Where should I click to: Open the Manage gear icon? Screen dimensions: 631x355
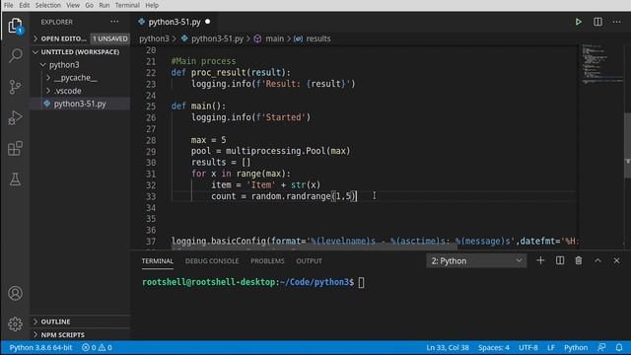16,323
